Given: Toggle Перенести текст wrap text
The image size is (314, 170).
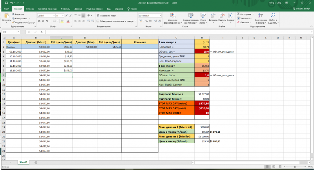Looking at the screenshot, I should pyautogui.click(x=106, y=16).
